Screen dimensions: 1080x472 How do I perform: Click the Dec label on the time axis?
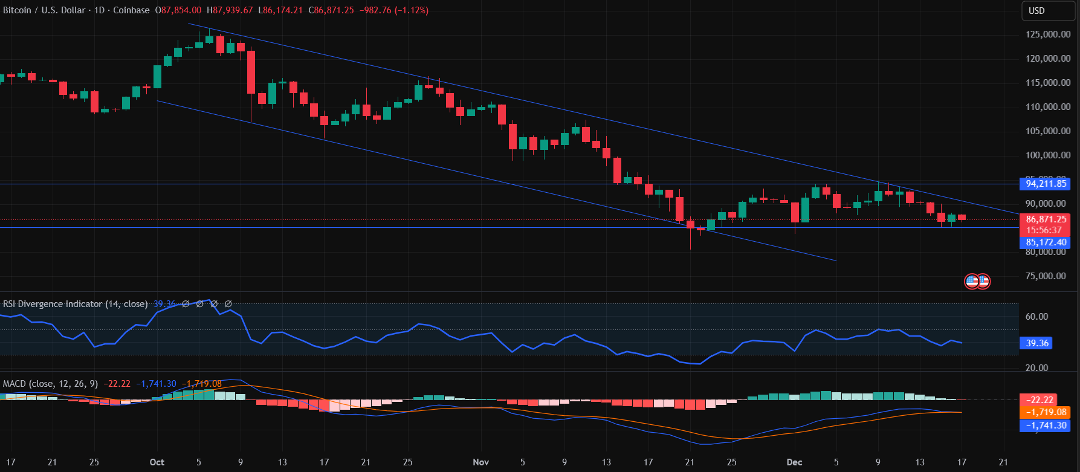pyautogui.click(x=795, y=462)
